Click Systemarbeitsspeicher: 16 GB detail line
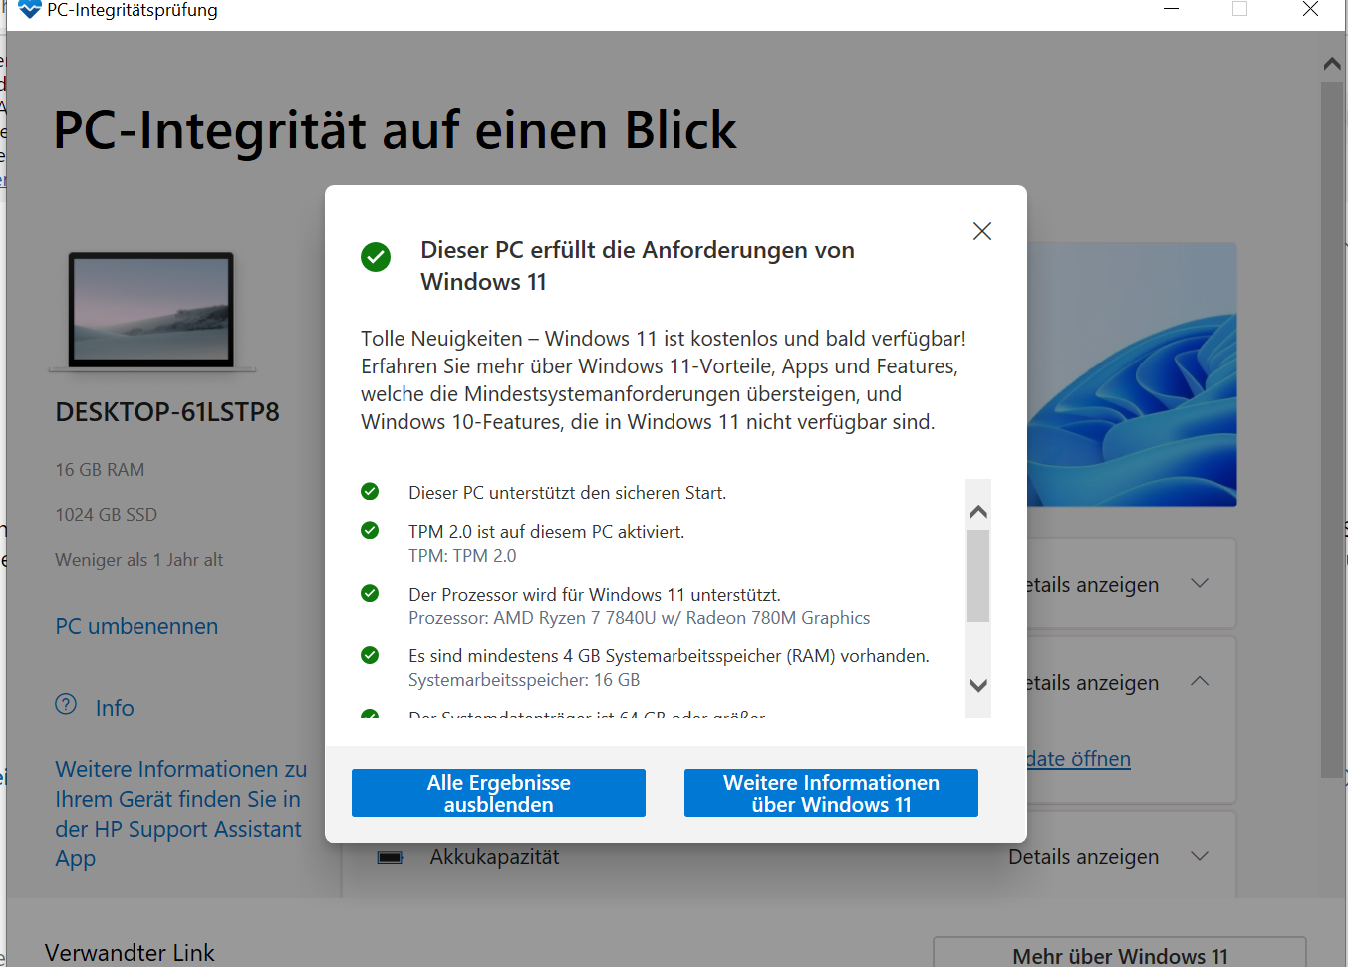The image size is (1348, 967). [x=524, y=680]
